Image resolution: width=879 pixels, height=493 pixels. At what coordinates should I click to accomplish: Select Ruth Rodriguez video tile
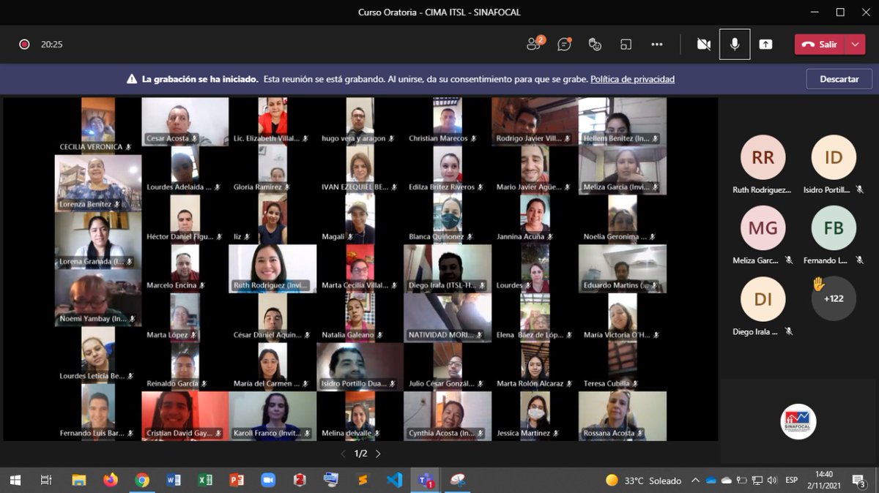point(272,268)
